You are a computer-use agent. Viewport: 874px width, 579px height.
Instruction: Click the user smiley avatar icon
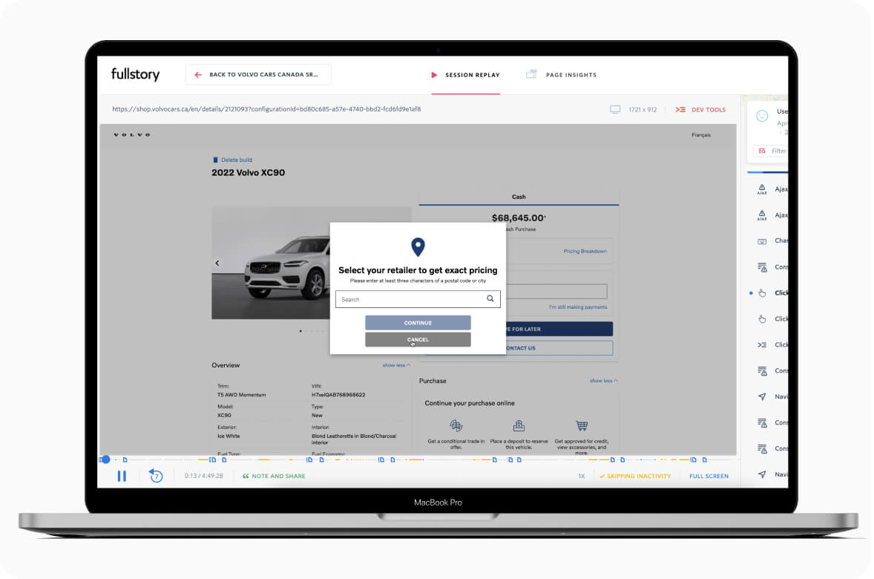[x=762, y=116]
